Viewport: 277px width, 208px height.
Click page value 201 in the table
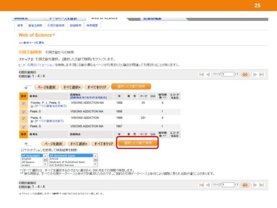click(143, 118)
